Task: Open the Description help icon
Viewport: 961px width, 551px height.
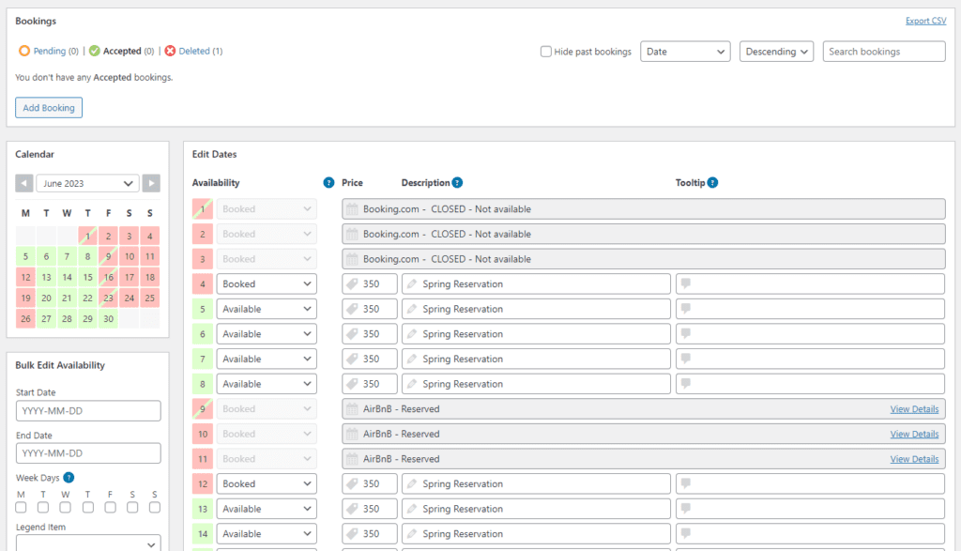Action: (457, 183)
